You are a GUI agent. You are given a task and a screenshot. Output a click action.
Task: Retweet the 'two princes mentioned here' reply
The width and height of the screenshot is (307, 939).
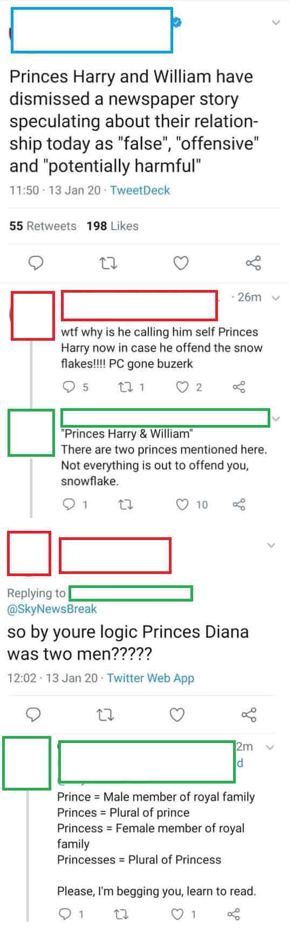point(125,504)
